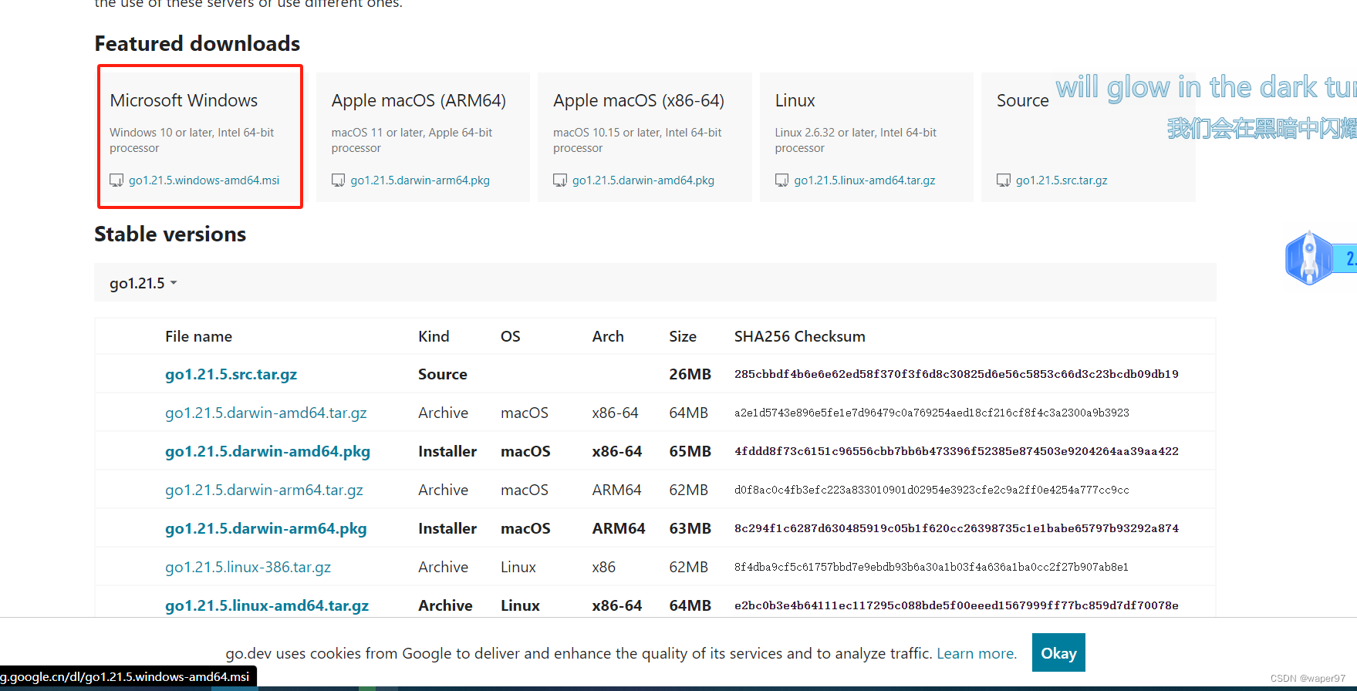
Task: Select checksum starting with e2bc0b3e4b64111e
Action: 957,605
